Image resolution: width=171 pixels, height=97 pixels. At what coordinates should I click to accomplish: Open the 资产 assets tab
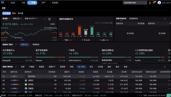click(44, 3)
